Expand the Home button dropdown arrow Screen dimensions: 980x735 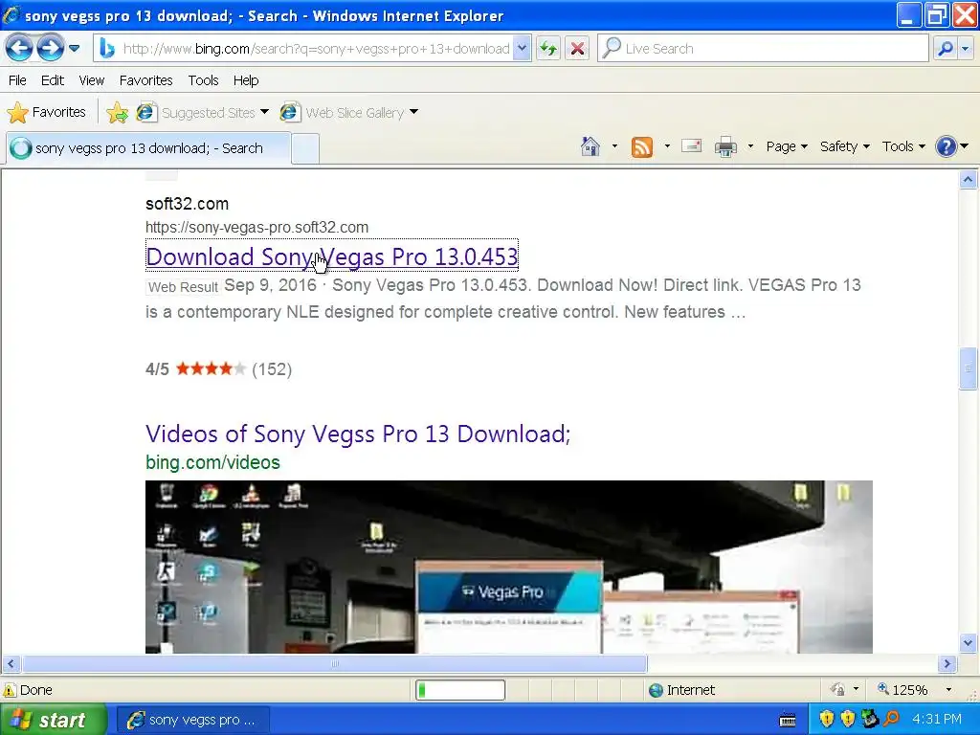click(615, 146)
